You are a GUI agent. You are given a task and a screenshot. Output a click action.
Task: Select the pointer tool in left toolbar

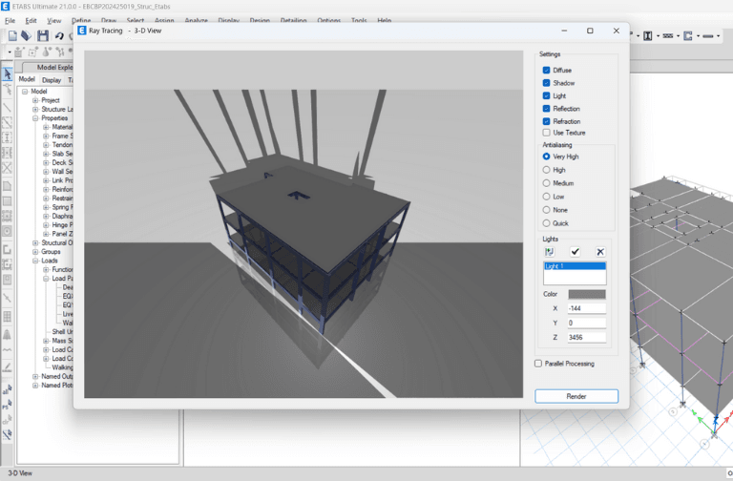(x=8, y=73)
